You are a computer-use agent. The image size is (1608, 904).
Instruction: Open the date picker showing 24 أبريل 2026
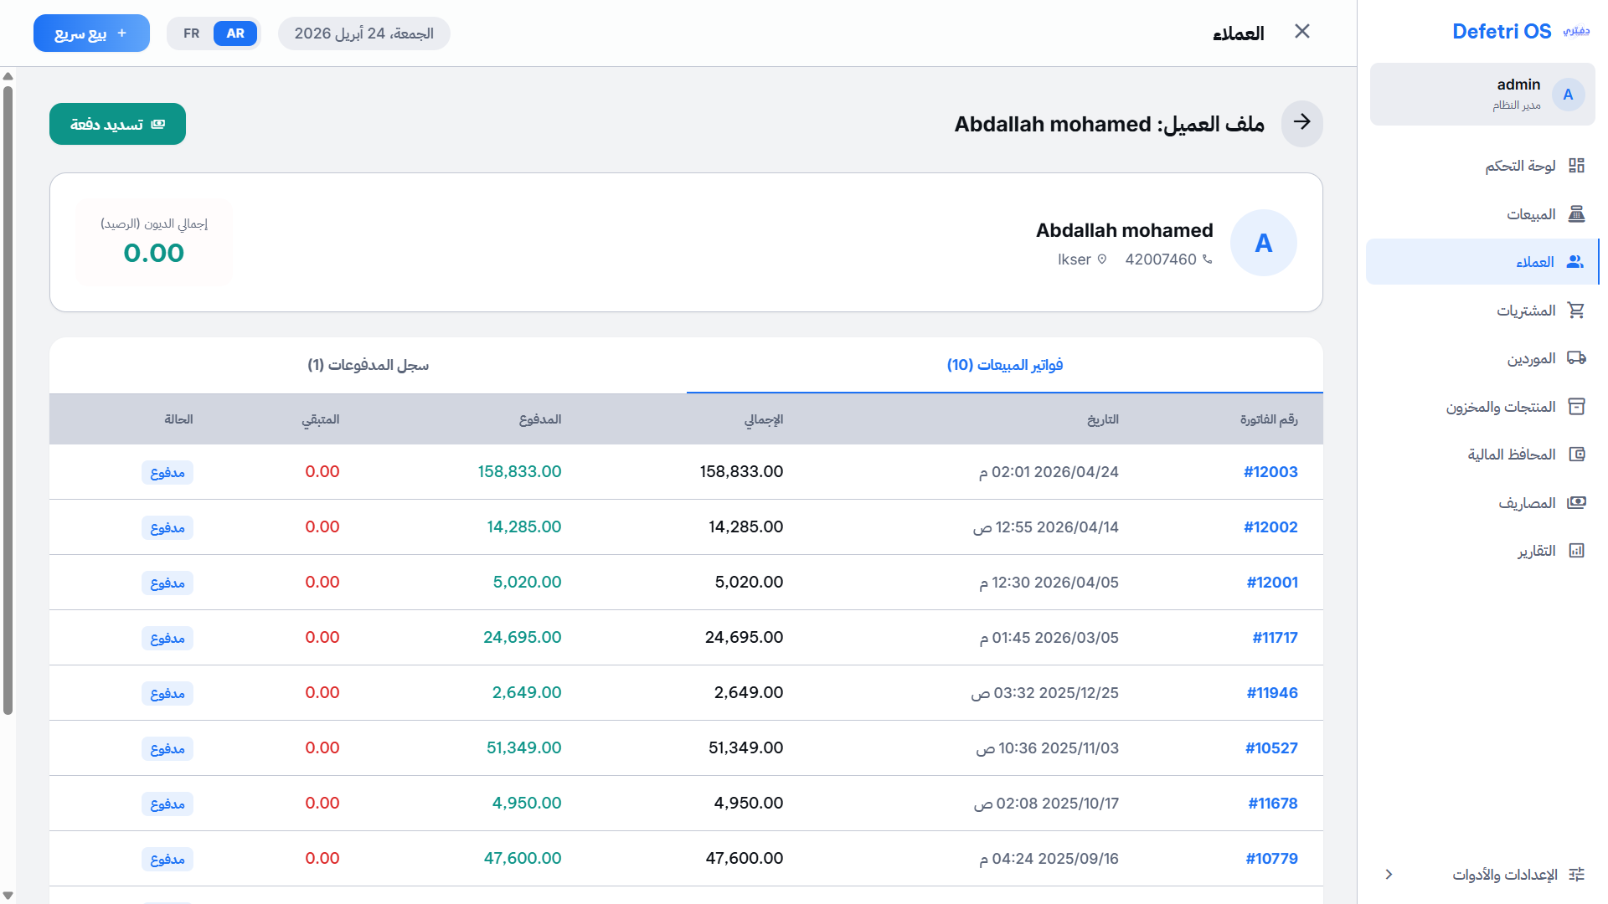(363, 33)
